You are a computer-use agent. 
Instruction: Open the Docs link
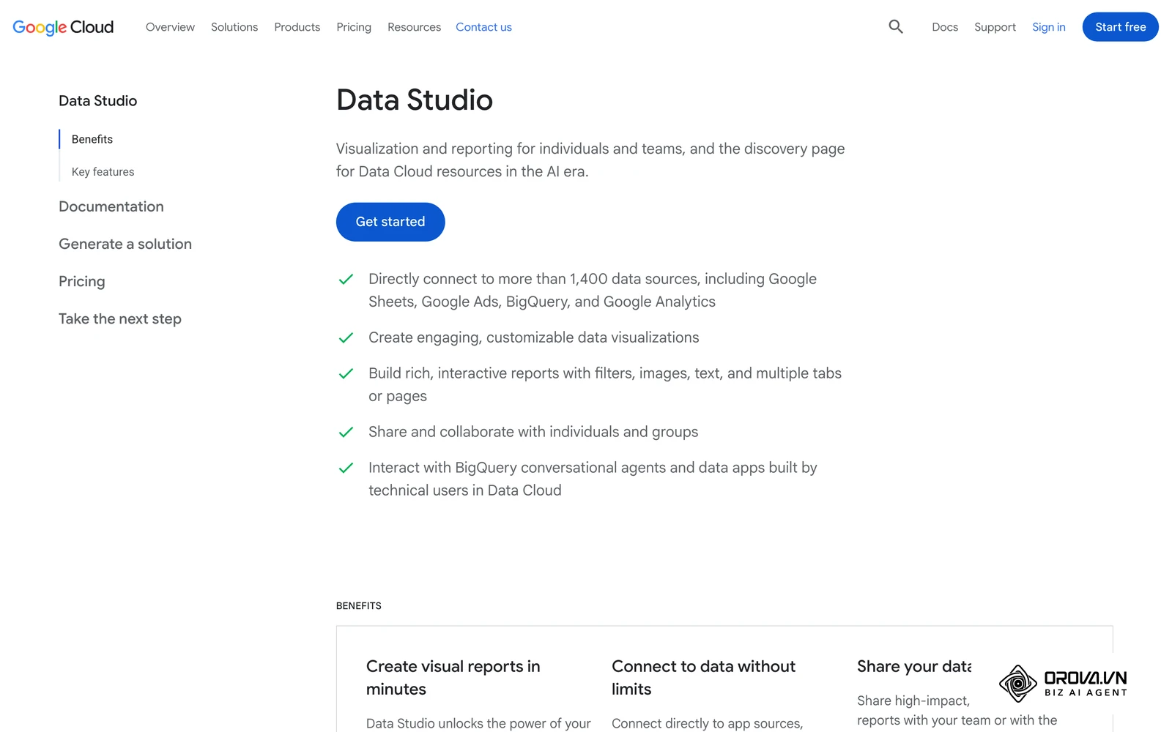coord(945,27)
